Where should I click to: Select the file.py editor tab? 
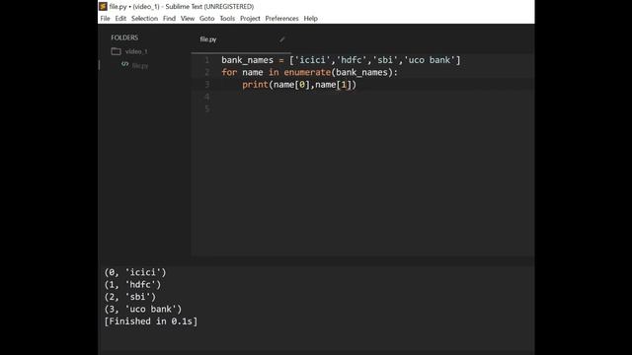tap(241, 39)
